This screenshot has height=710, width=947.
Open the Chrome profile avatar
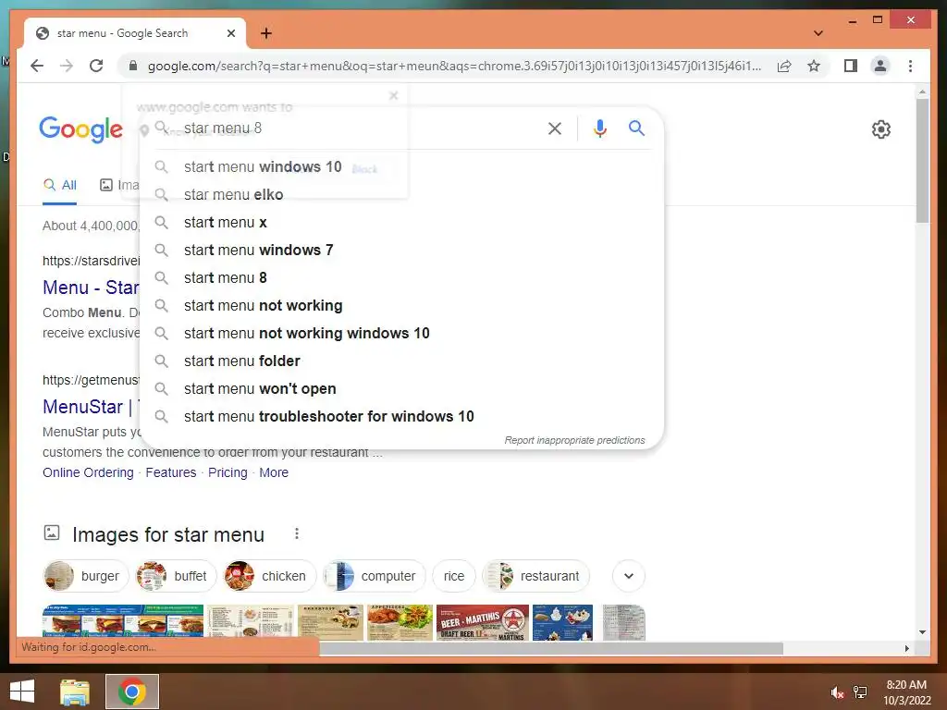tap(880, 66)
